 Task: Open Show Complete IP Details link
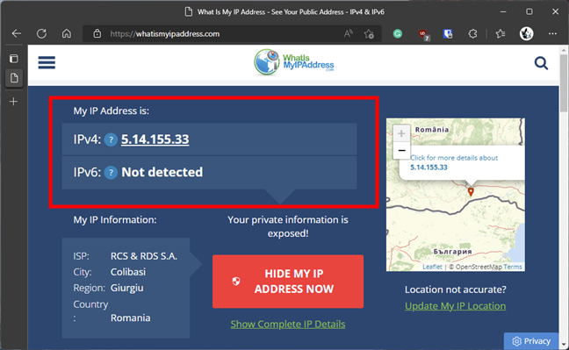[x=288, y=324]
